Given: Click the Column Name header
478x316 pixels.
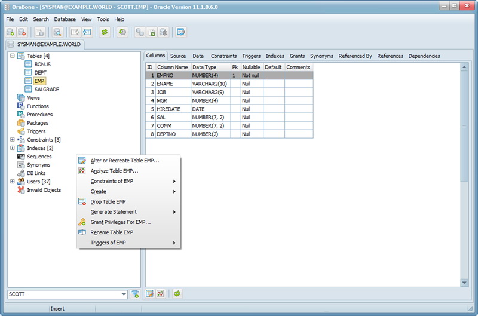Looking at the screenshot, I should [173, 68].
